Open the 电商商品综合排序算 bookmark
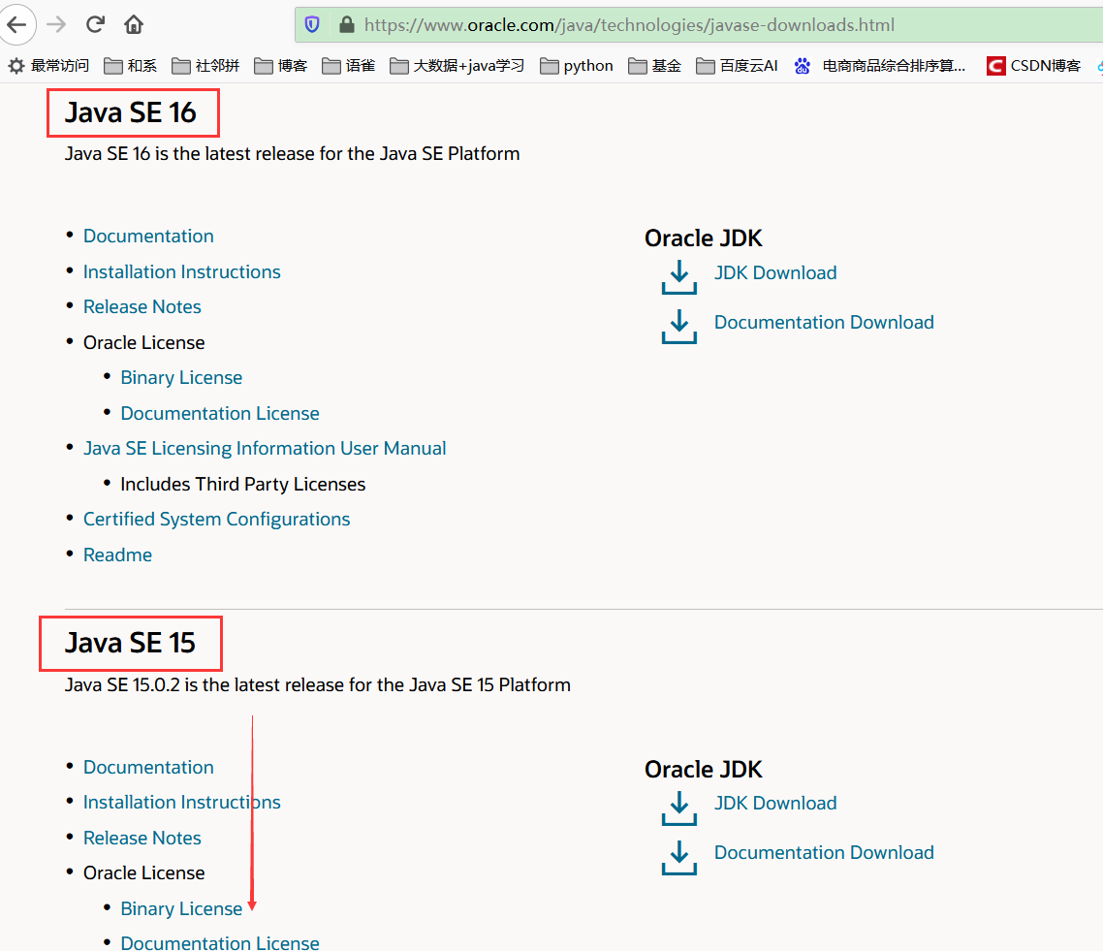 pyautogui.click(x=879, y=65)
